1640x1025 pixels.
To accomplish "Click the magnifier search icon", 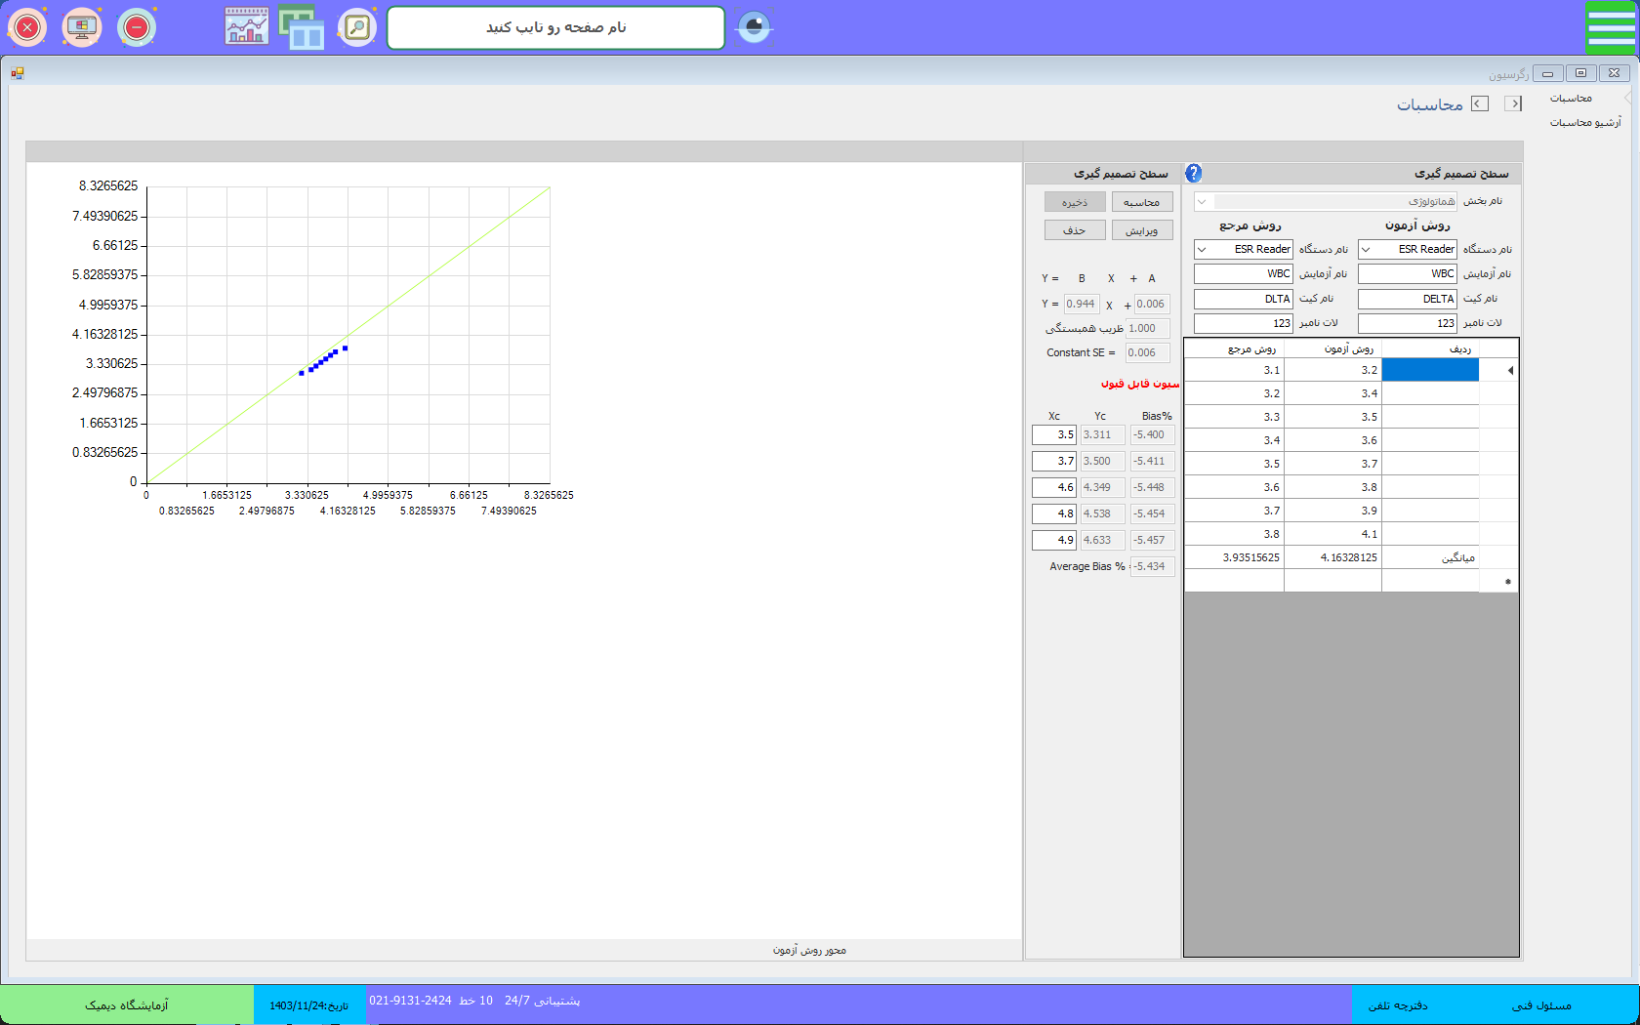I will tap(357, 27).
